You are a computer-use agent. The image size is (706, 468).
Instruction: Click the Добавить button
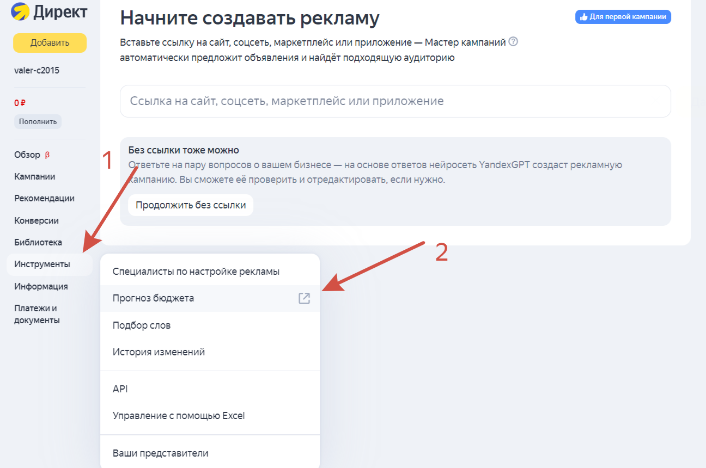[x=50, y=43]
